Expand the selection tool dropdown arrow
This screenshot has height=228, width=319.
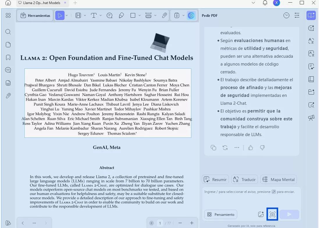(67, 15)
